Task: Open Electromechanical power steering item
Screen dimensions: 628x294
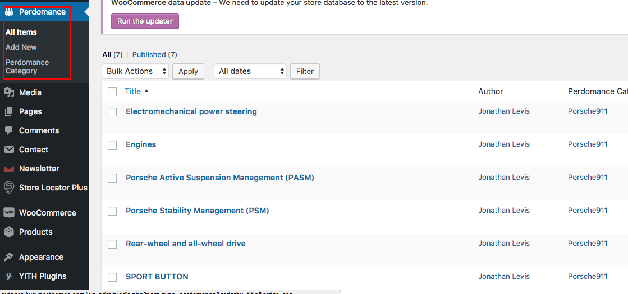Action: 191,111
